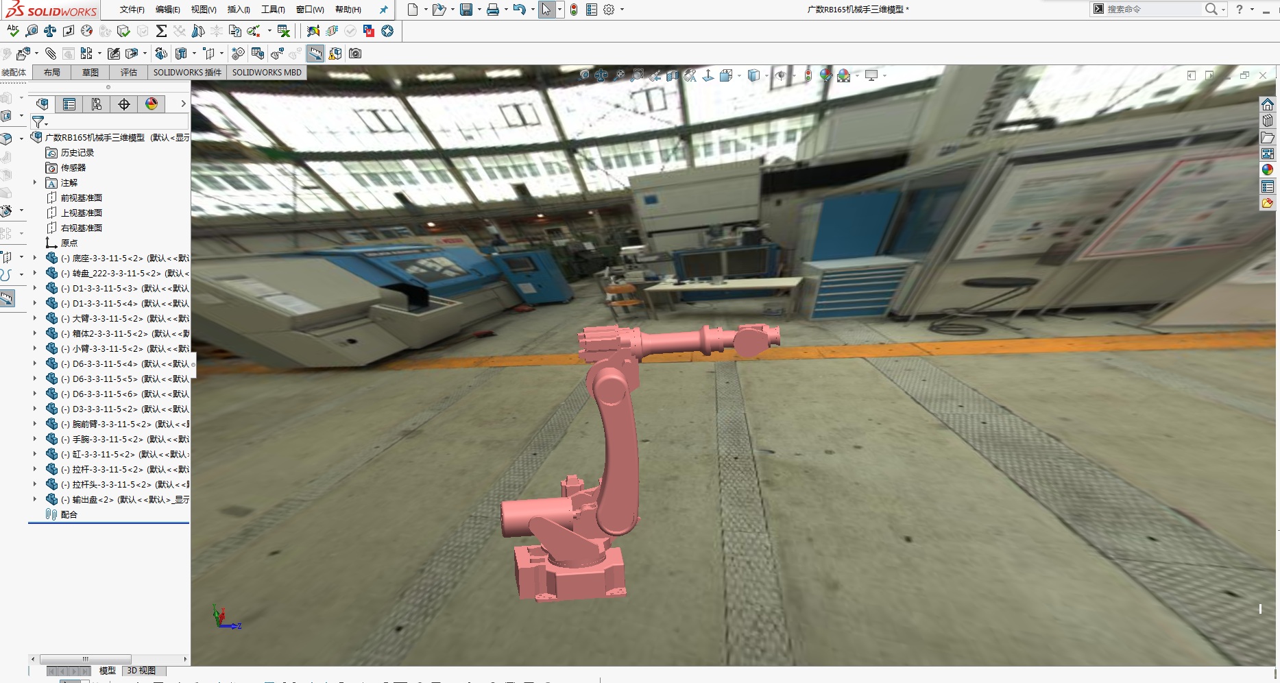The width and height of the screenshot is (1280, 683).
Task: Open the PropertyManager tab icon
Action: pos(69,104)
